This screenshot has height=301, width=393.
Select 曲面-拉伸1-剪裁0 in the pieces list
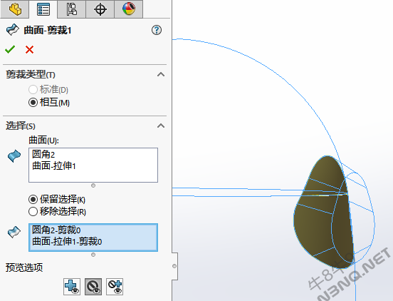pos(67,242)
